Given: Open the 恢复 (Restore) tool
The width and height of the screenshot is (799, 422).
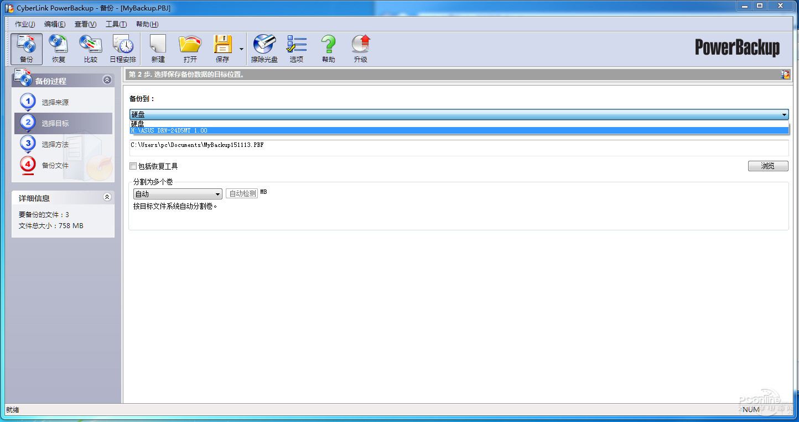Looking at the screenshot, I should click(58, 49).
